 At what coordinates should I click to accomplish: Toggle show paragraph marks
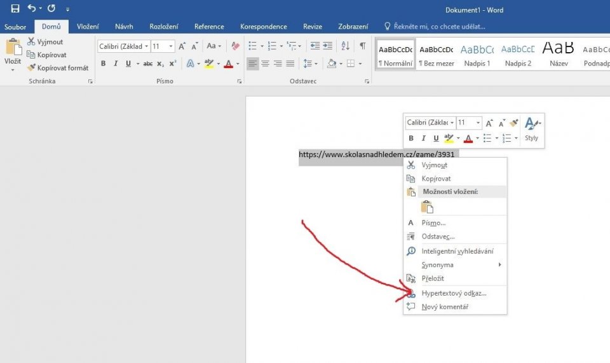pyautogui.click(x=362, y=46)
